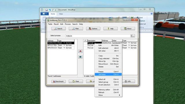
Task: Click the WordPad document icon in title bar
Action: [x=42, y=10]
